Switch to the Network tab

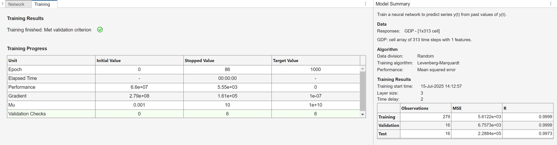pyautogui.click(x=16, y=4)
